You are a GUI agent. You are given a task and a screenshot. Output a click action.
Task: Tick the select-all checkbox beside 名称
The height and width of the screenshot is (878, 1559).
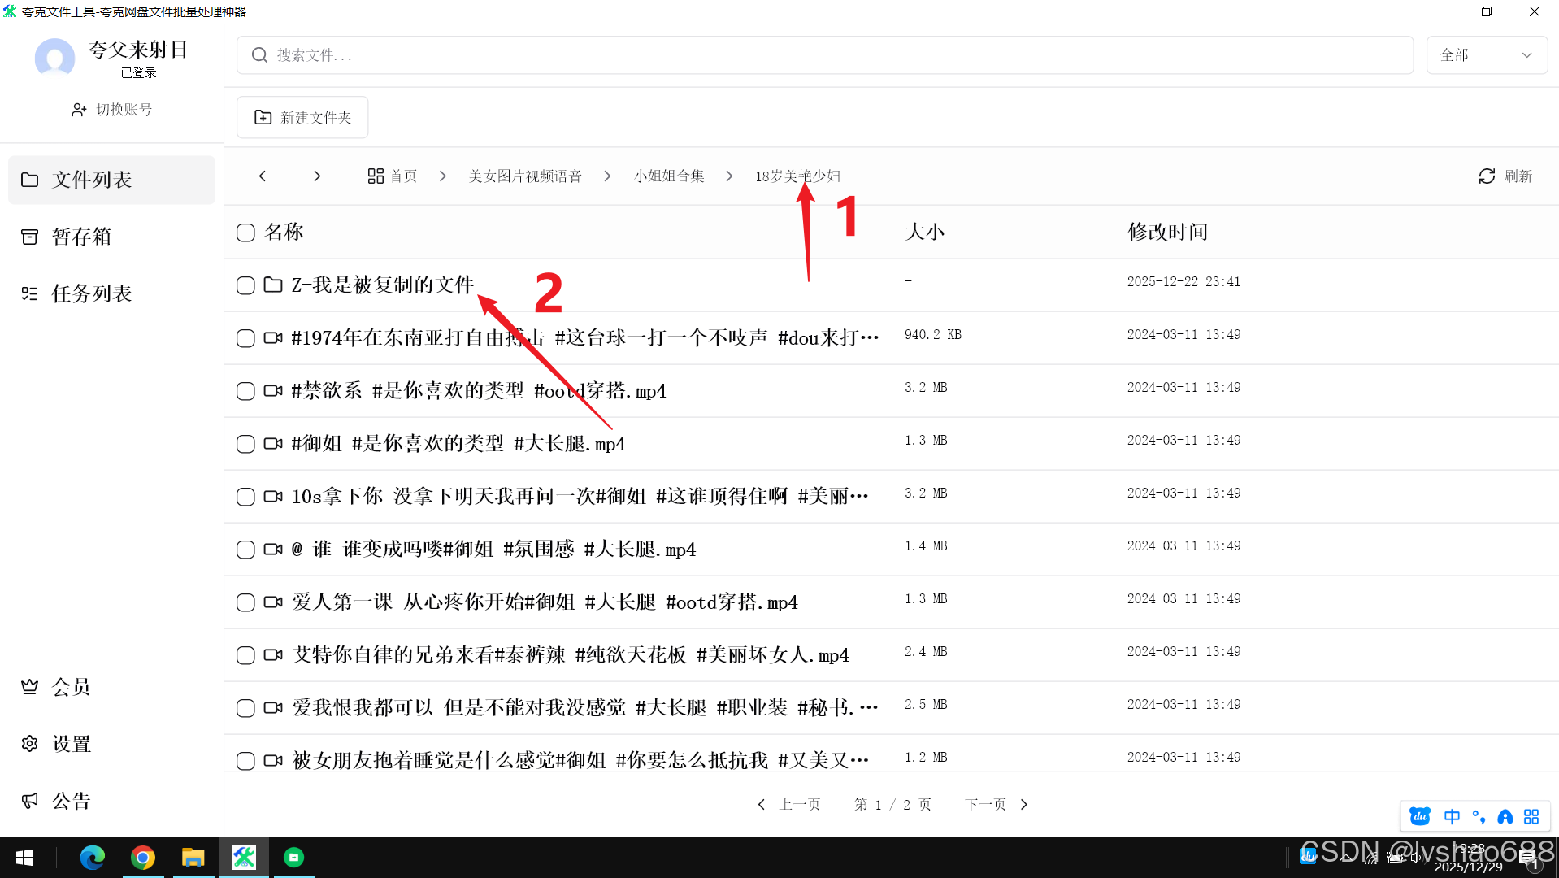[x=245, y=233]
